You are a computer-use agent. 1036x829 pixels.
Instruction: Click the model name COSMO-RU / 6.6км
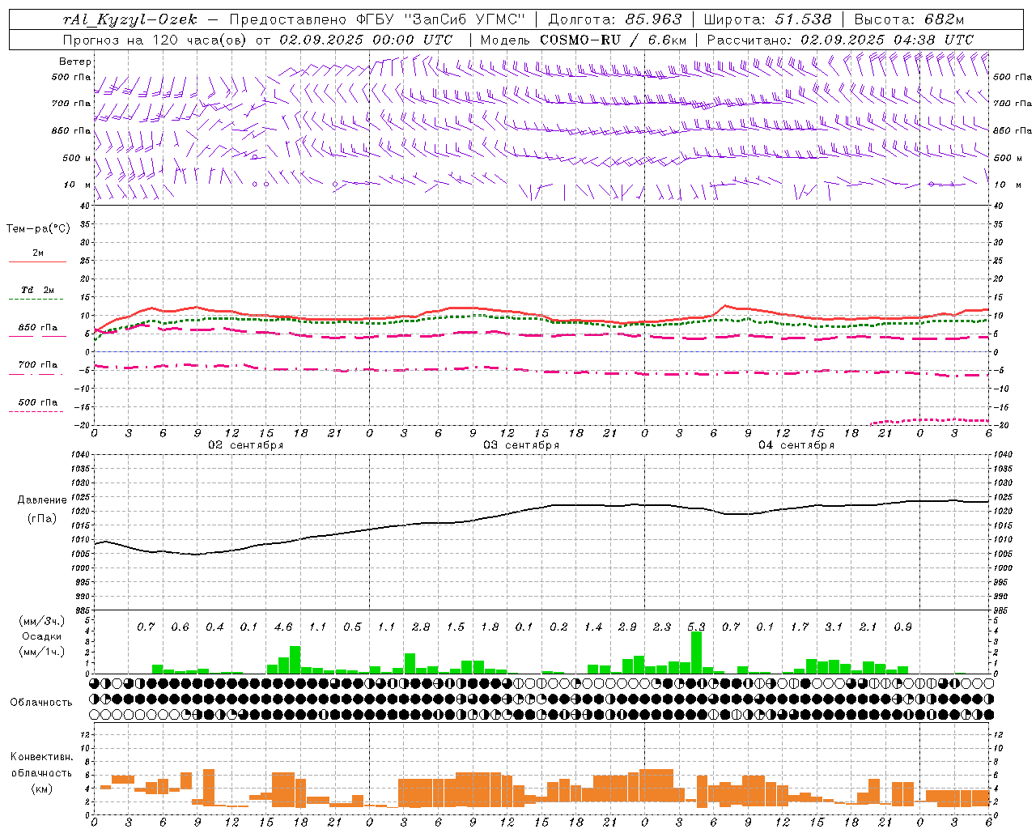pyautogui.click(x=614, y=40)
